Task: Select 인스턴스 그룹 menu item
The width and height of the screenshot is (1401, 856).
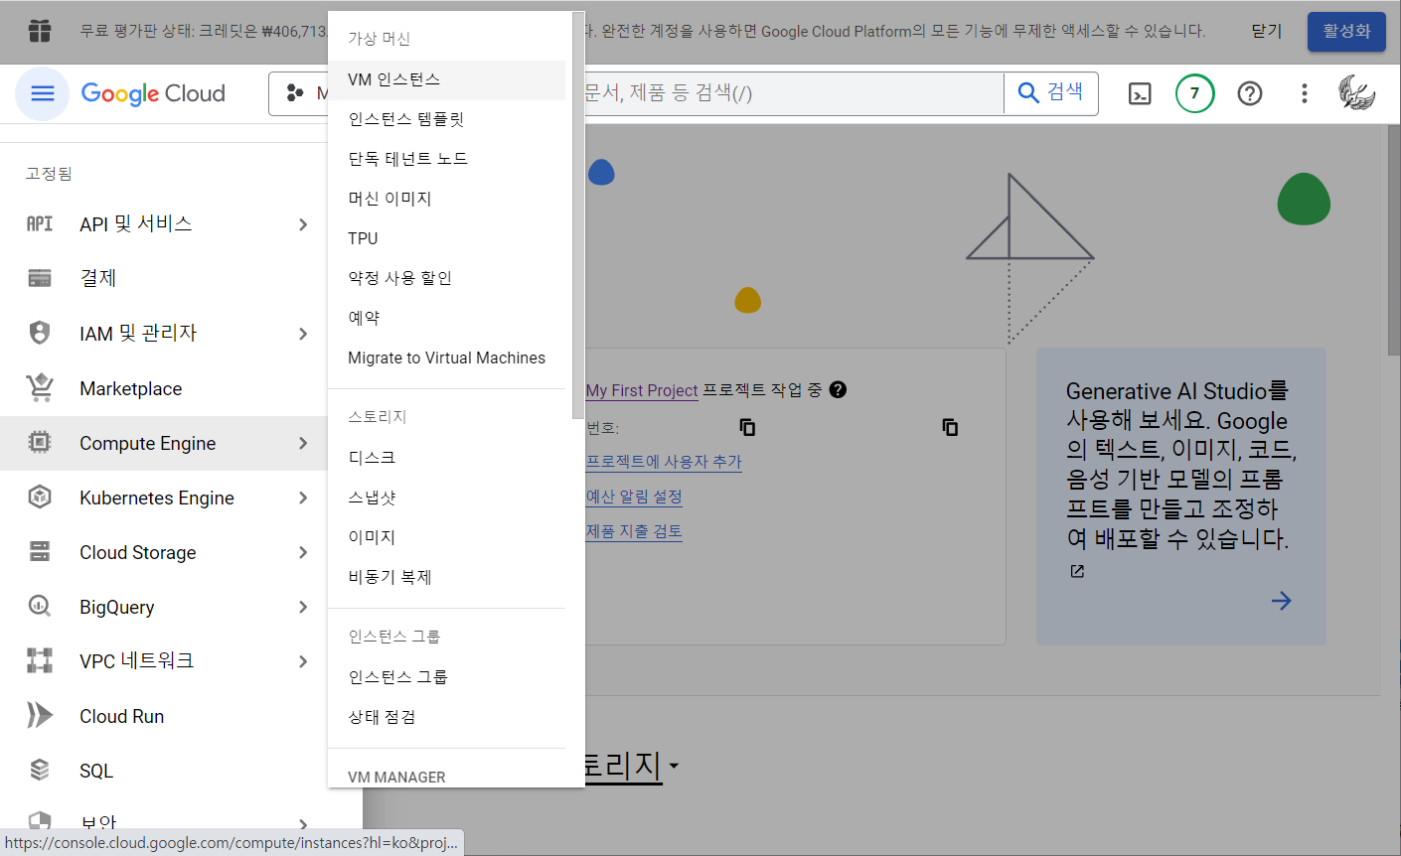Action: 446,677
